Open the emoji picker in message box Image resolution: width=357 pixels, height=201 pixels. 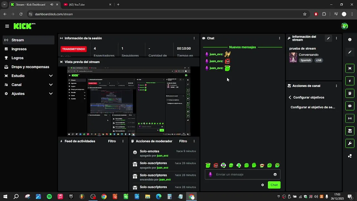click(x=275, y=174)
